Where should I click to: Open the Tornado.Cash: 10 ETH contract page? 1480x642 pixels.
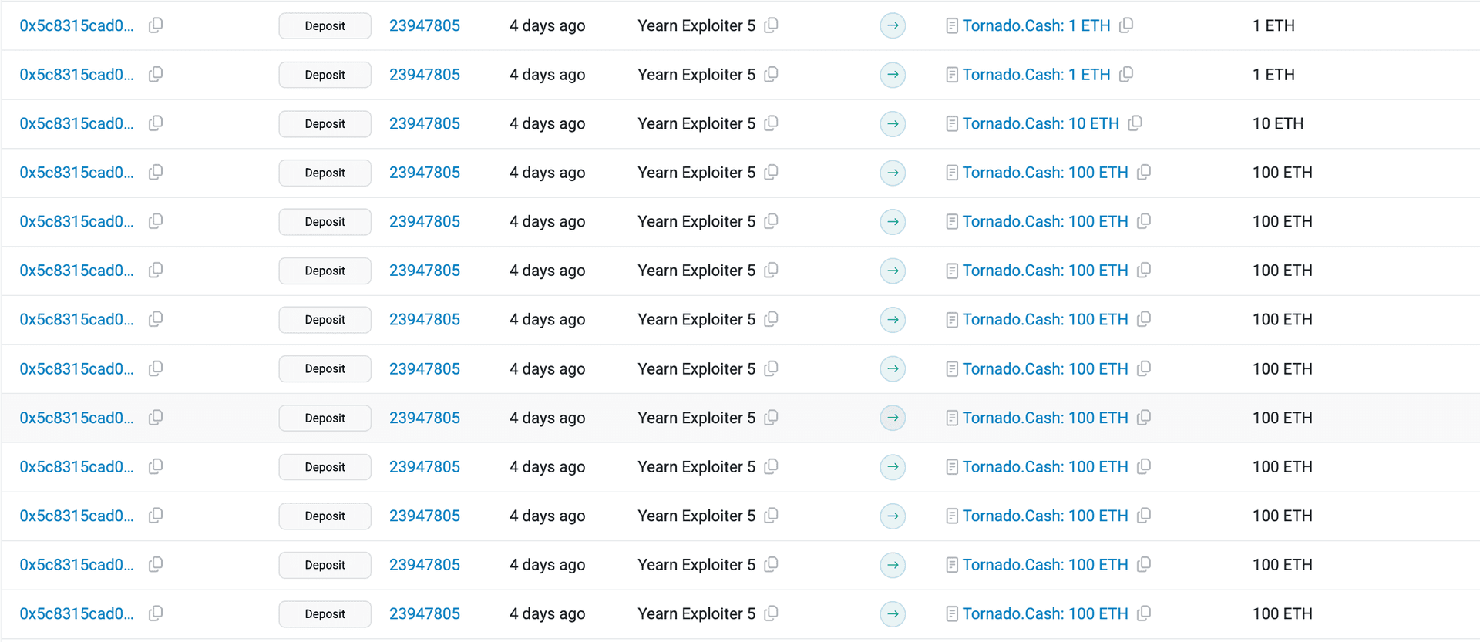click(1041, 123)
